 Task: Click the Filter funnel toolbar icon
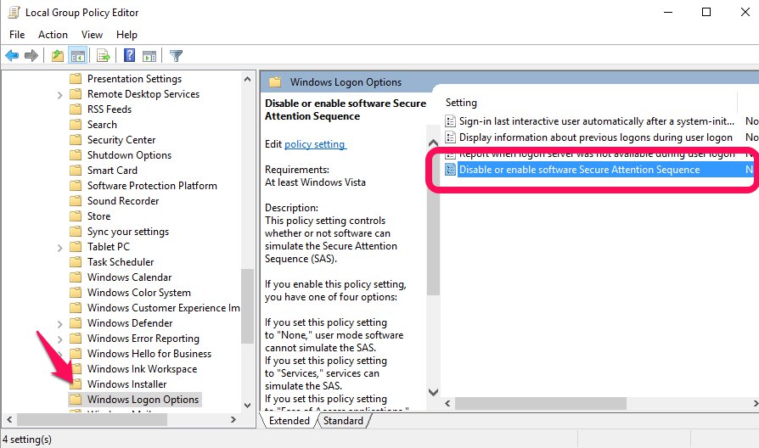tap(177, 56)
